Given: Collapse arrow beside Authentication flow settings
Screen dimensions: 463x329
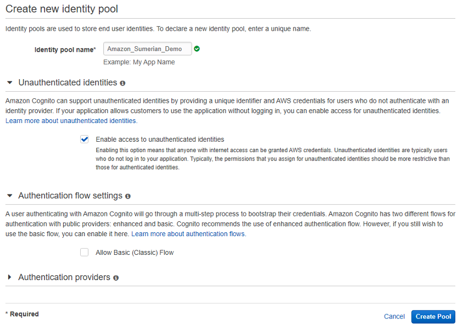Looking at the screenshot, I should 9,196.
